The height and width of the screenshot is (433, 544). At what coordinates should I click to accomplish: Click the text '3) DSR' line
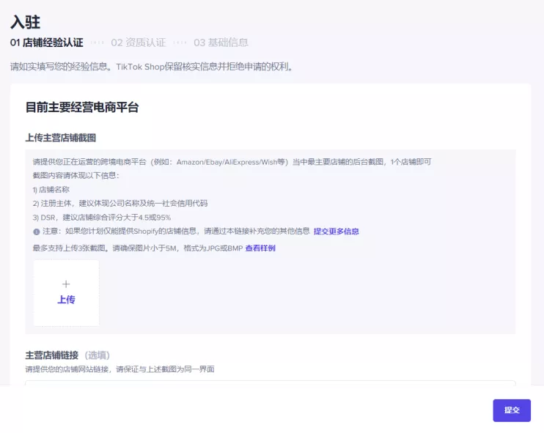(x=102, y=218)
